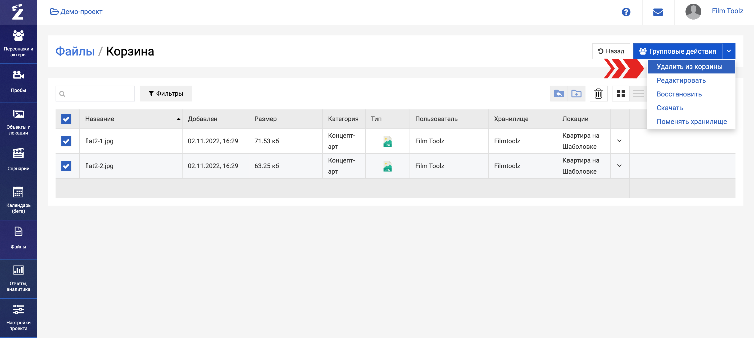This screenshot has width=754, height=338.
Task: Switch to grid tile view icon
Action: 620,94
